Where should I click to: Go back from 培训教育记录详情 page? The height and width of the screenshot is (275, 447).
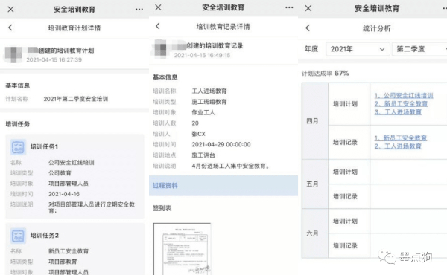158,26
